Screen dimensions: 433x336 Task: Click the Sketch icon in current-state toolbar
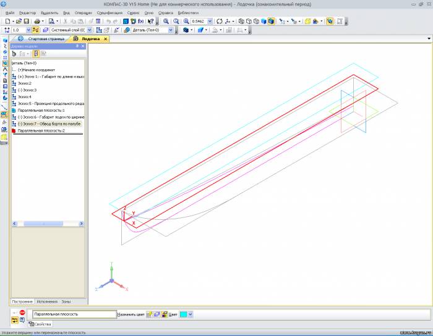[99, 30]
